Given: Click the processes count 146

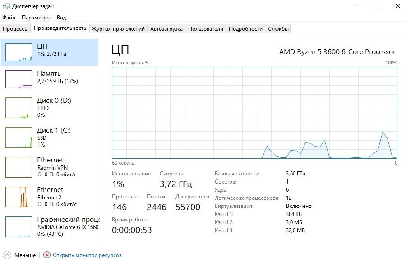Looking at the screenshot, I should [x=120, y=207].
